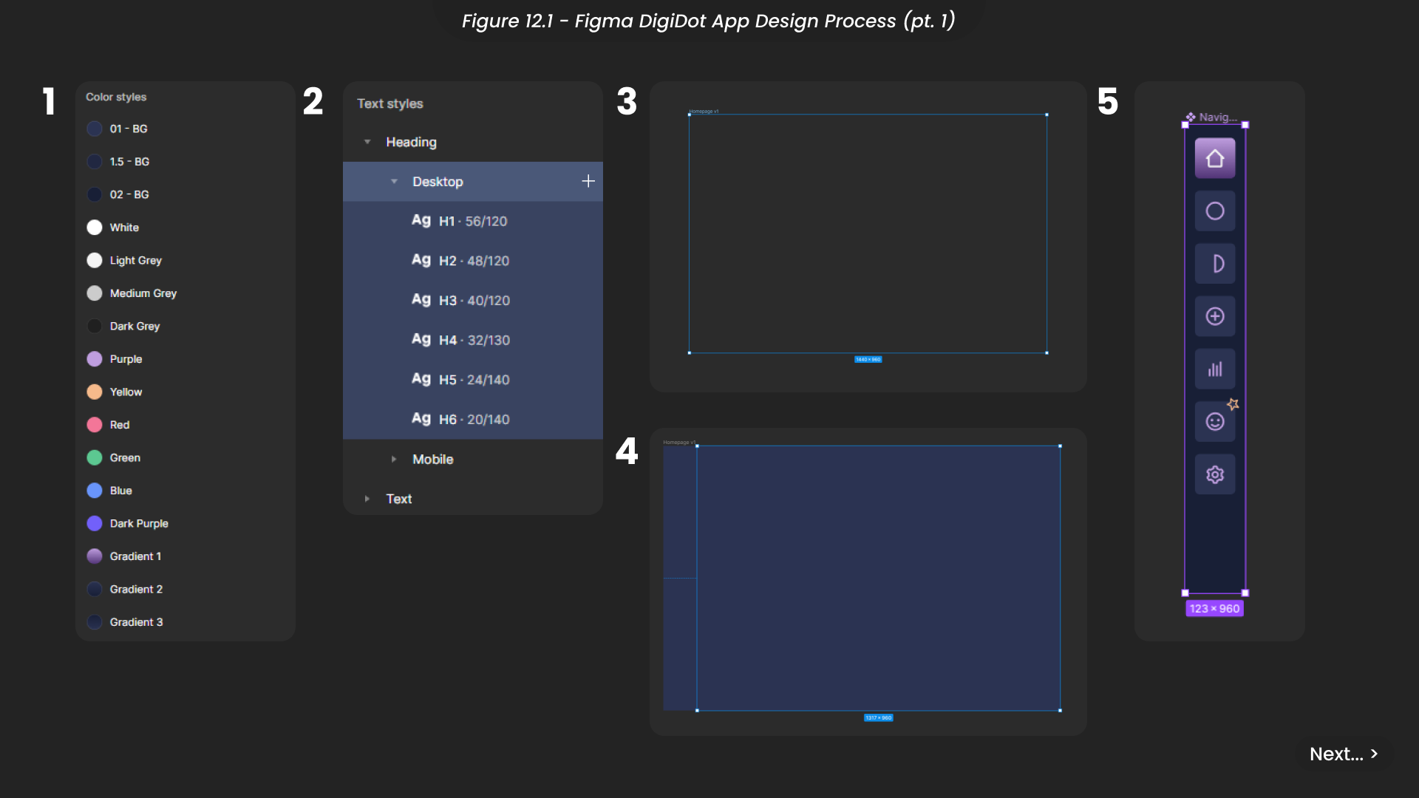
Task: Click the 123 × 960 size label
Action: 1214,609
